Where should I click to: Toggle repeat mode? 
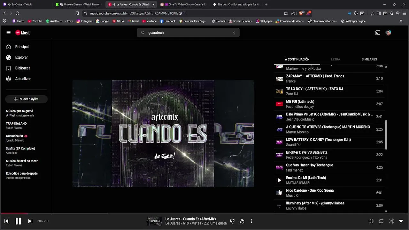(x=381, y=221)
